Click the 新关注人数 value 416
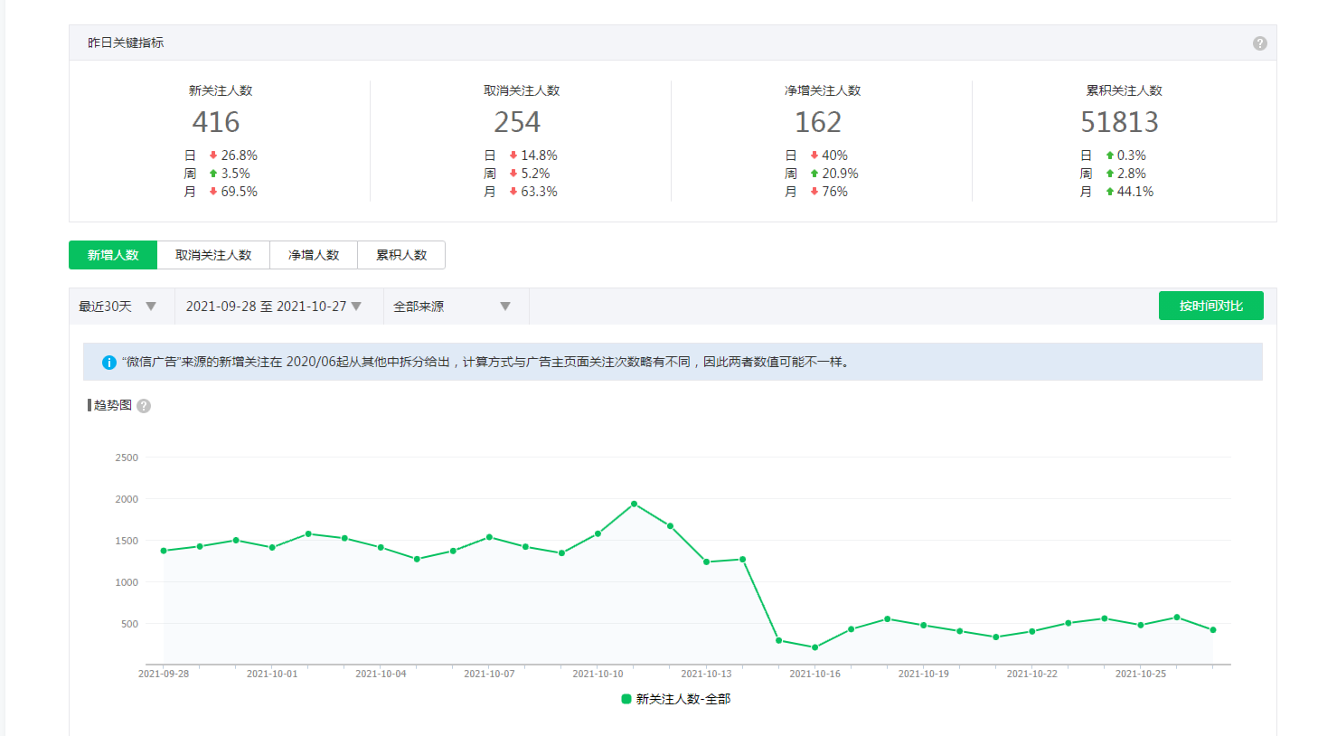This screenshot has height=736, width=1318. click(x=216, y=122)
